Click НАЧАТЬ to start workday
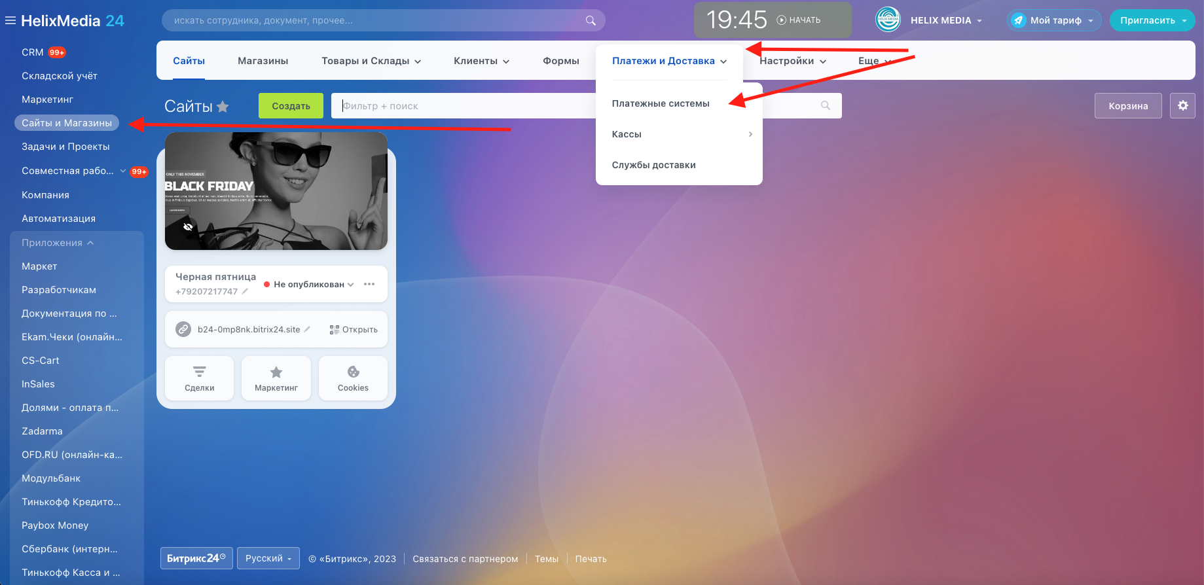Screen dimensions: 1204x585 (805, 20)
